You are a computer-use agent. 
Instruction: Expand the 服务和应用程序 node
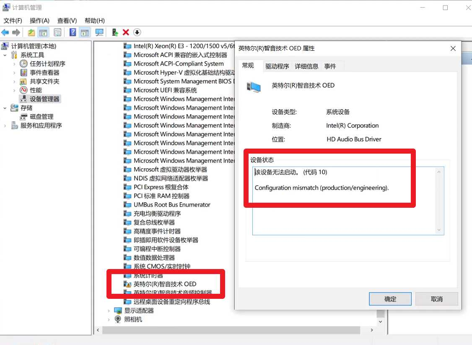5,125
